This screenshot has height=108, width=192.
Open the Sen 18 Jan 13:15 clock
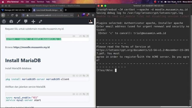click(x=174, y=2)
